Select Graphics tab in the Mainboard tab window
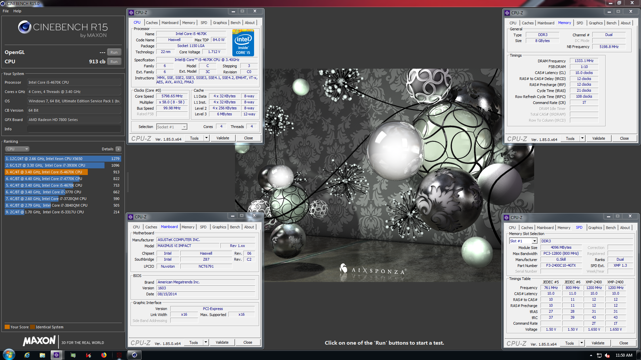 (x=219, y=227)
